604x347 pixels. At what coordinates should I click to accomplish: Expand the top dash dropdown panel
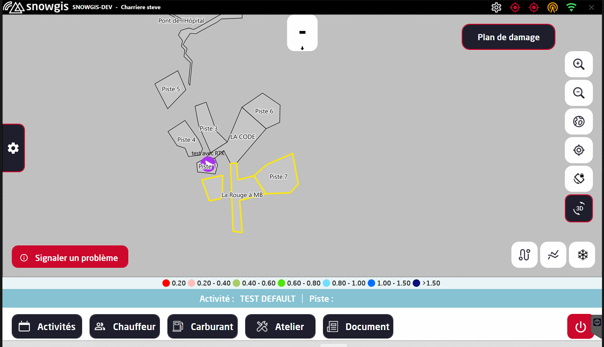point(302,33)
